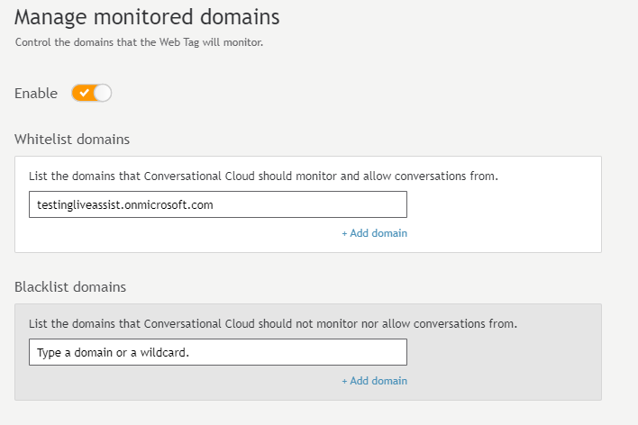Focus the whitelist domain input field
This screenshot has height=425, width=638.
(x=218, y=204)
